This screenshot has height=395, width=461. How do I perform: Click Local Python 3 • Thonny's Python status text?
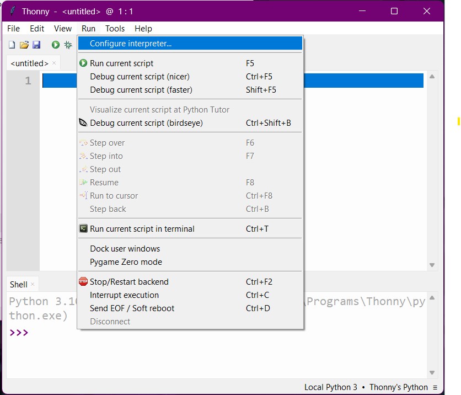tap(366, 387)
